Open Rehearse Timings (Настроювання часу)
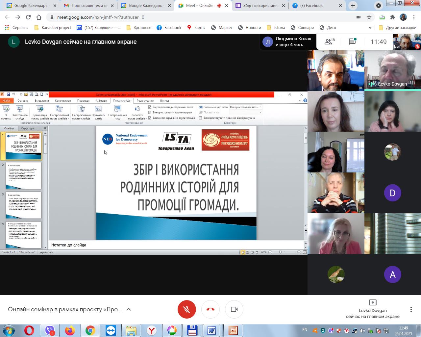Viewport: 421px width, 337px height. click(x=117, y=113)
